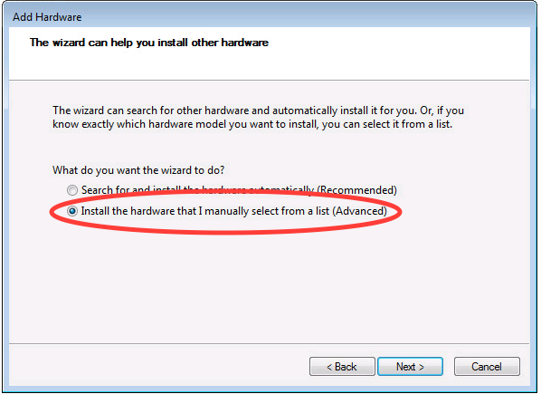This screenshot has height=394, width=541.
Task: Click the word 'Cancel' in the bottom-right button
Action: point(487,367)
